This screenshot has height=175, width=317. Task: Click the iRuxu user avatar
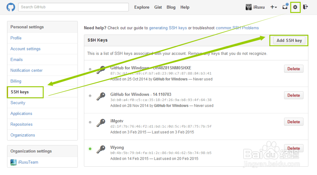[249, 7]
